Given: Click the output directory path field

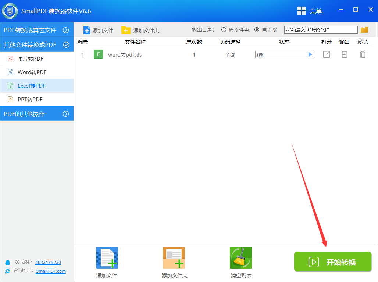Looking at the screenshot, I should tap(321, 30).
